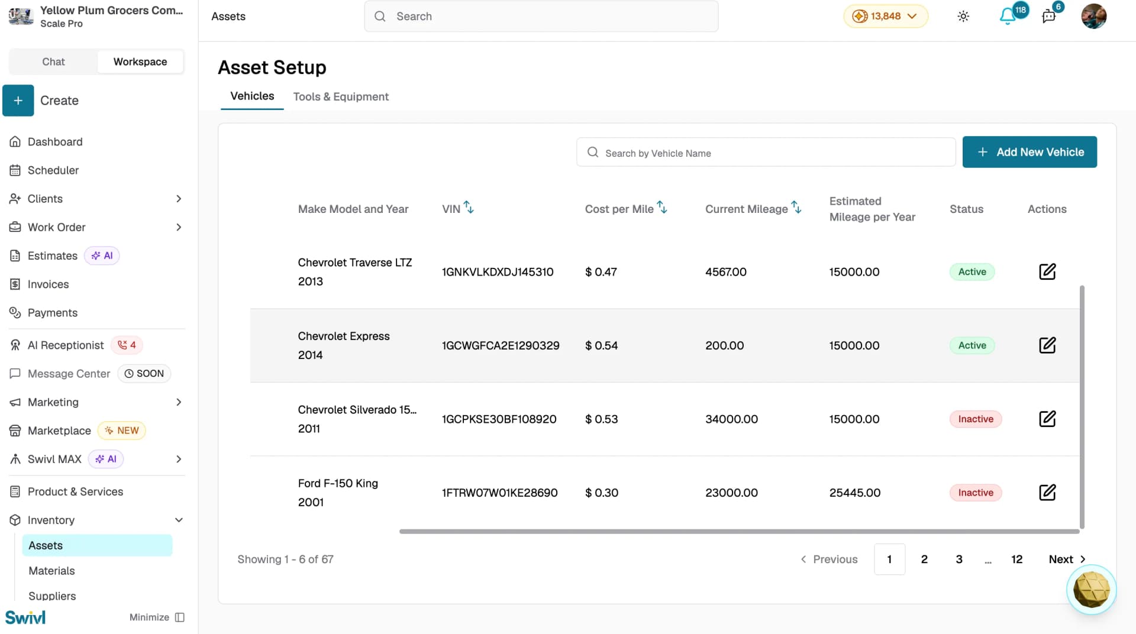Viewport: 1136px width, 634px height.
Task: Minimize the sidebar panel
Action: point(157,617)
